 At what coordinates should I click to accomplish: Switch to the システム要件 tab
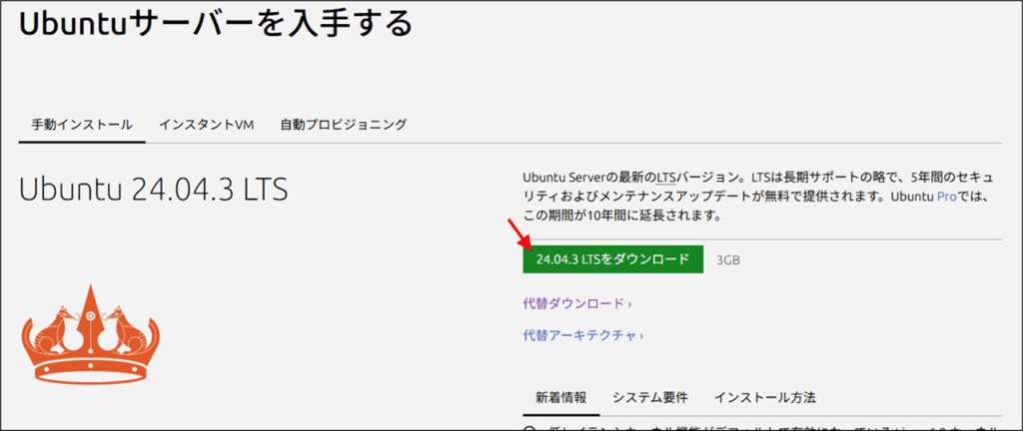point(649,397)
